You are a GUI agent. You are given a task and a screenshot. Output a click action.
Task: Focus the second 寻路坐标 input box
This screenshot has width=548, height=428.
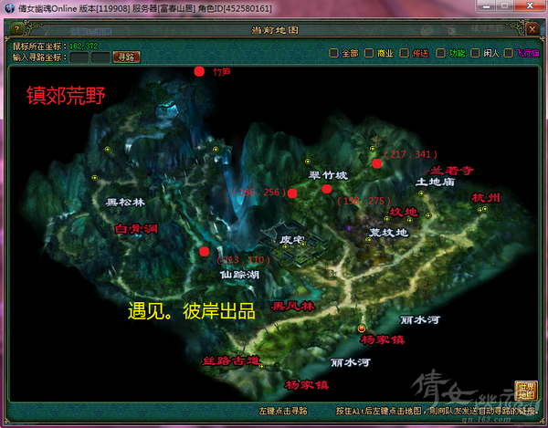pyautogui.click(x=100, y=57)
